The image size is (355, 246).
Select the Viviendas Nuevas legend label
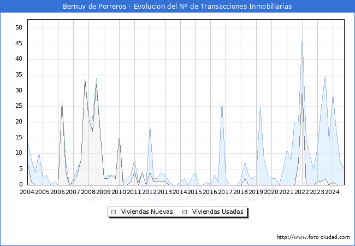click(x=147, y=212)
